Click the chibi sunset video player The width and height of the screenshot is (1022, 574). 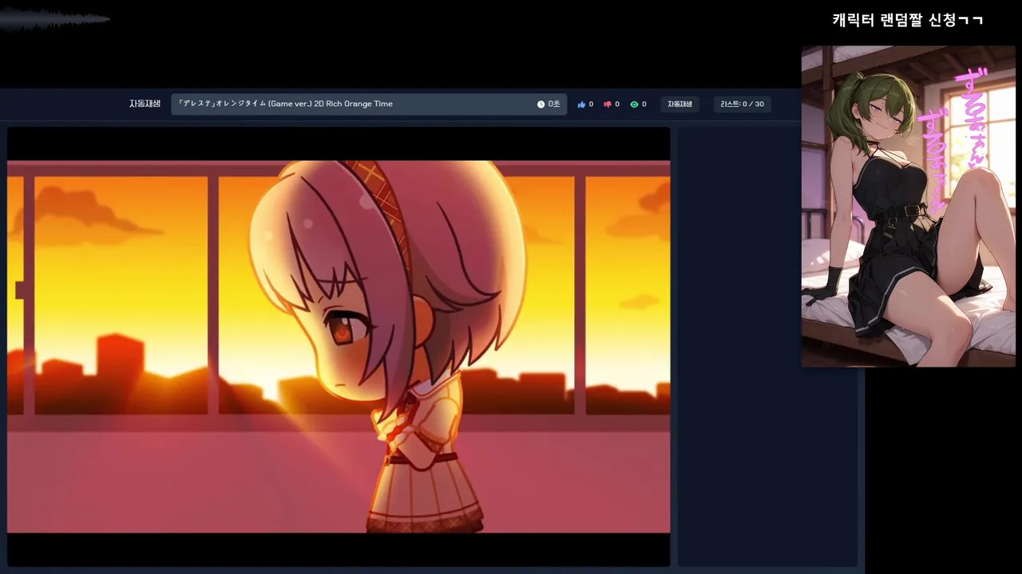click(339, 347)
